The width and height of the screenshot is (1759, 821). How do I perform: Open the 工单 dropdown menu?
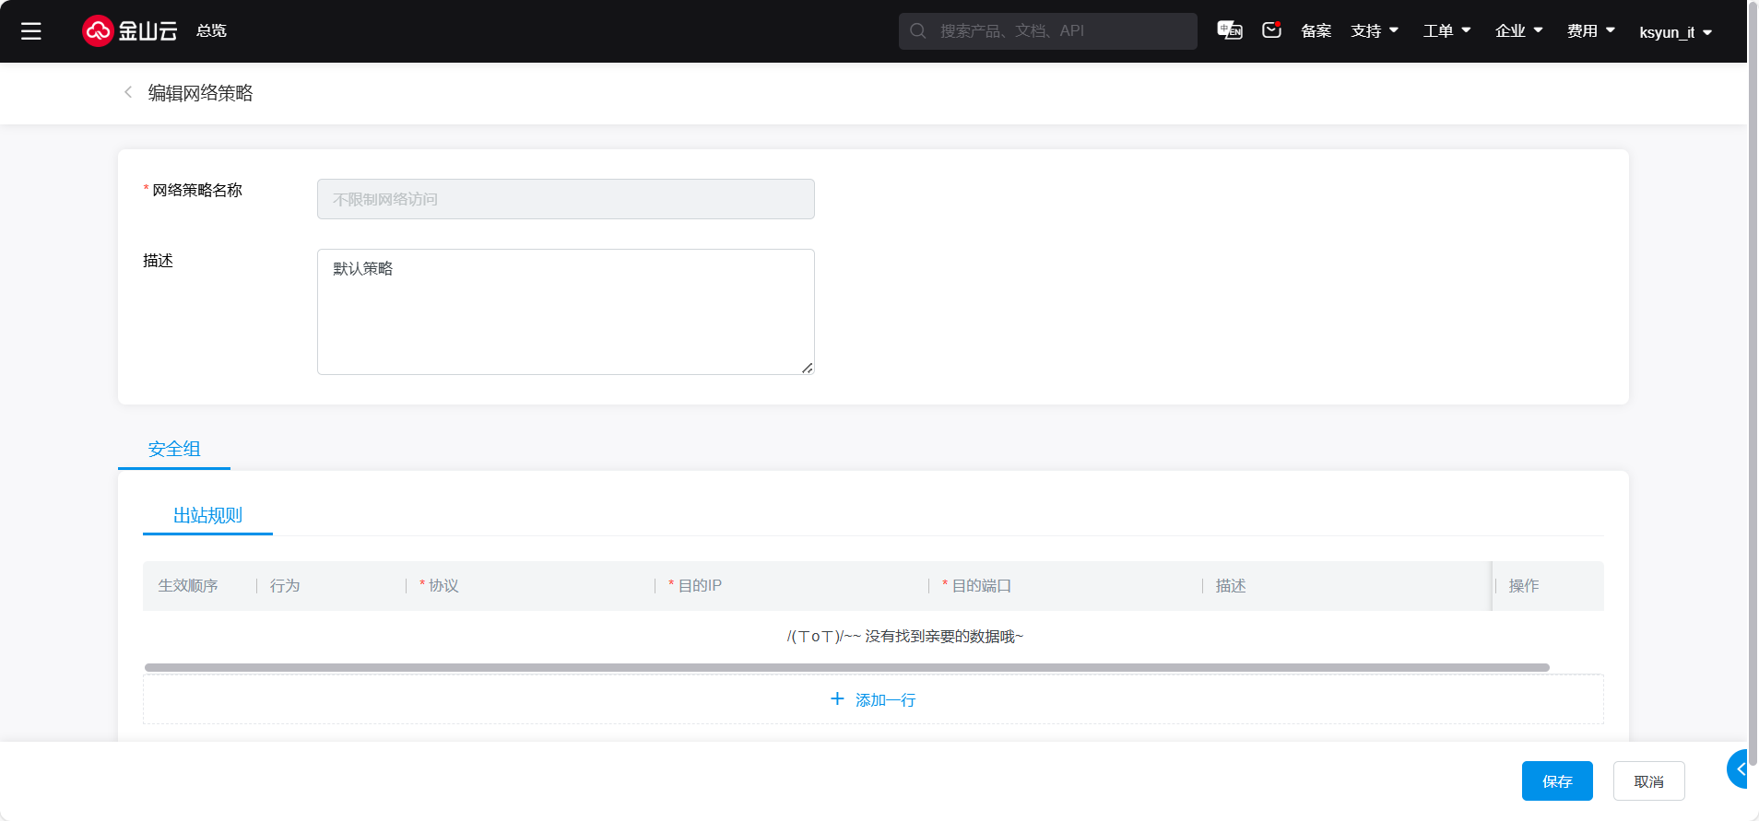tap(1446, 31)
